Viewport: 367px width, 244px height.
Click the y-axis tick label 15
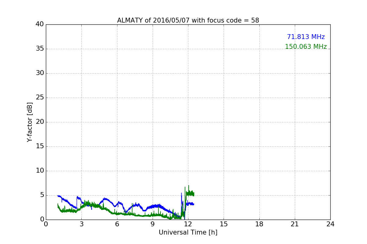(x=40, y=146)
